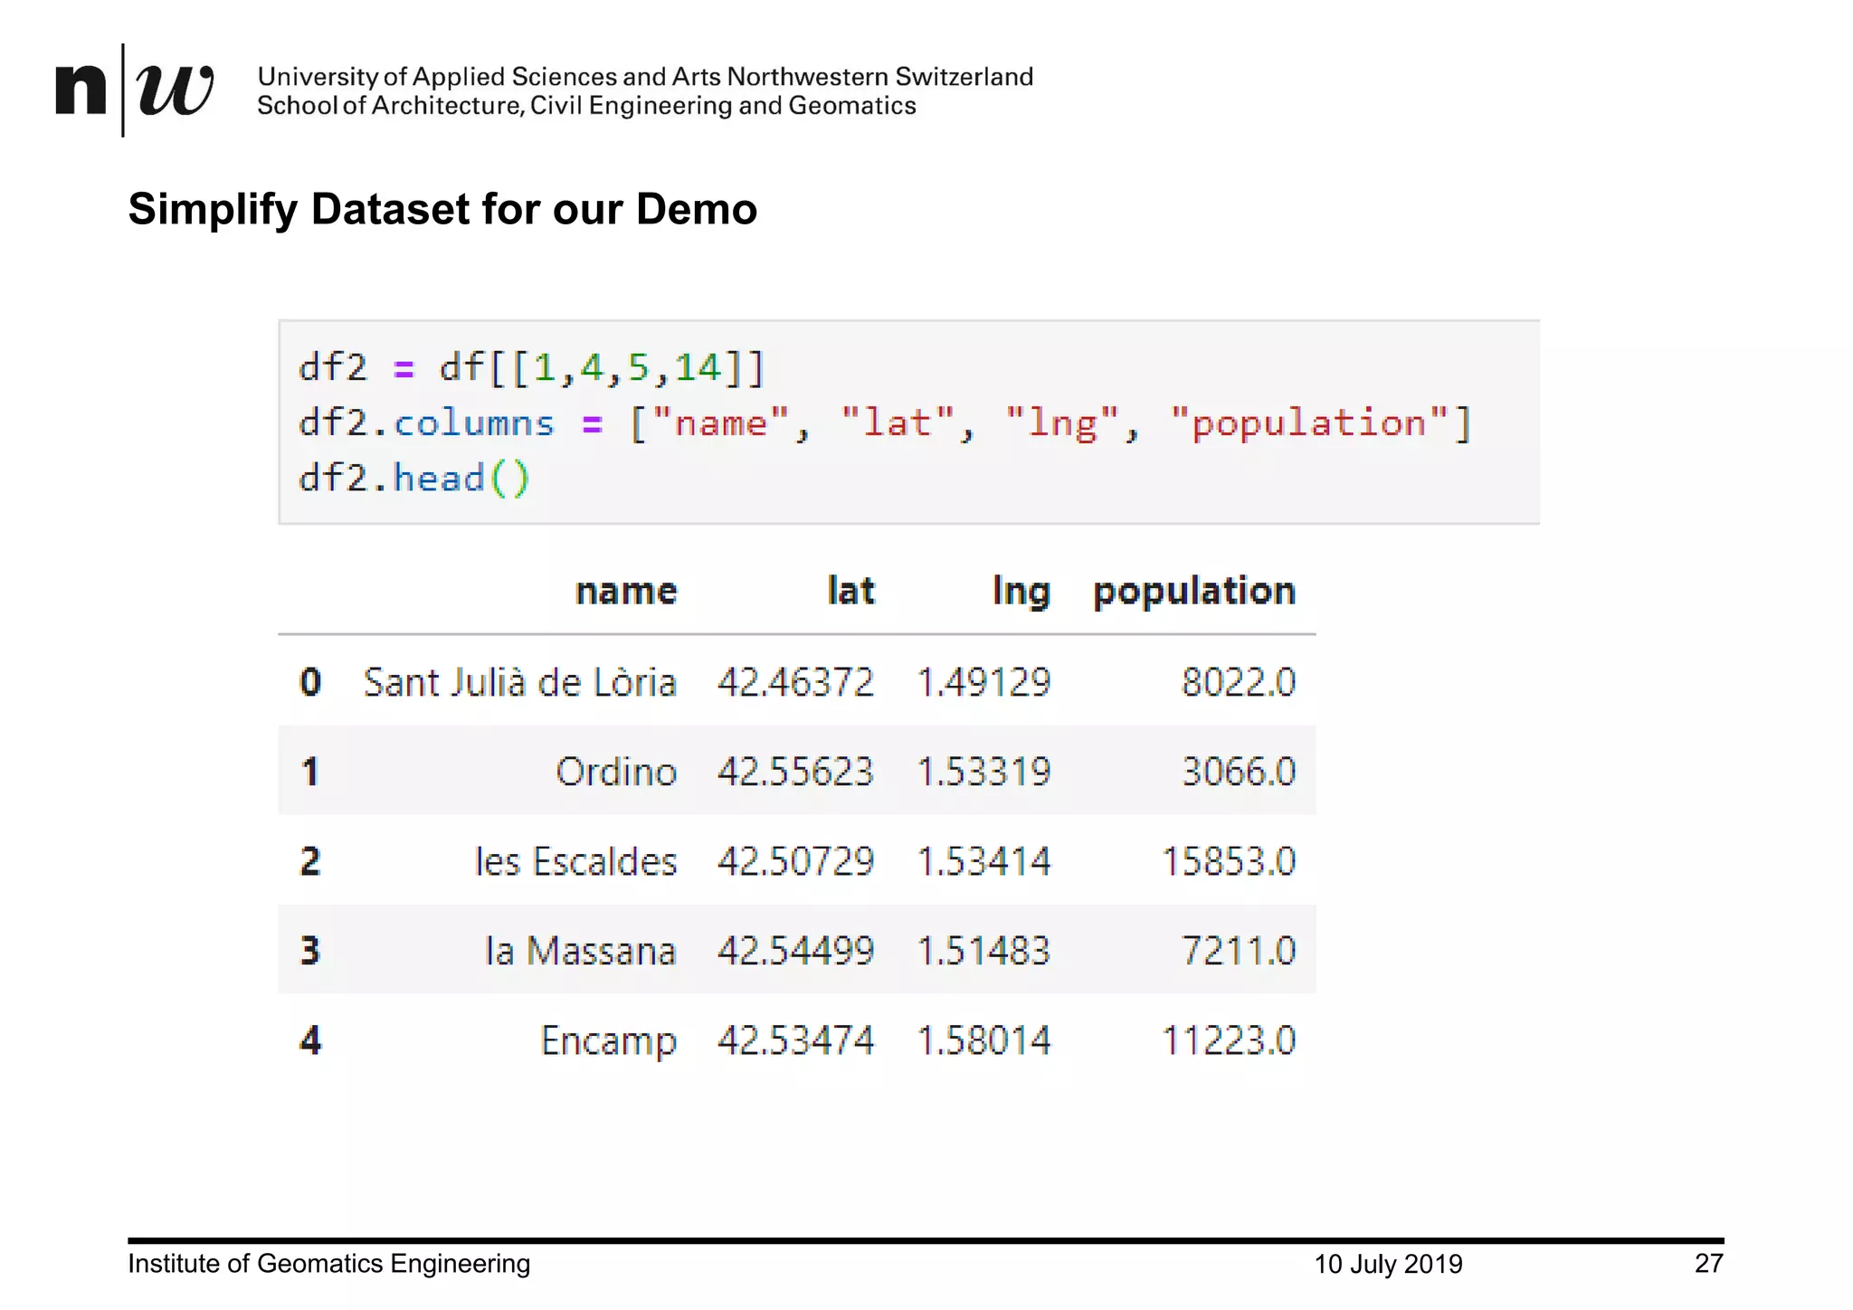This screenshot has width=1853, height=1310.
Task: Click latitude value 42.46372
Action: [x=796, y=682]
